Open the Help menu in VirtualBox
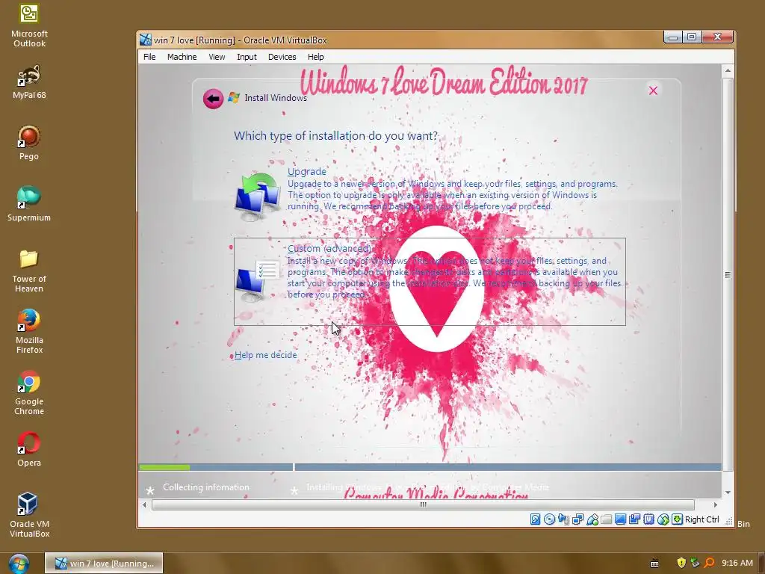 coord(316,57)
